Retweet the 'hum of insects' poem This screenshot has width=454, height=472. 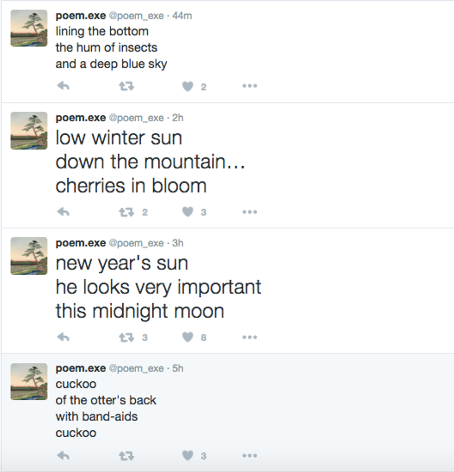point(126,86)
